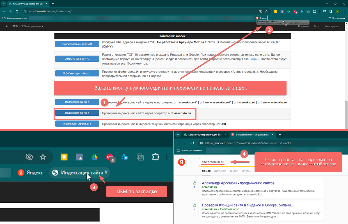Expand the Все SEO-инструменты dropdown
The image size is (348, 224).
point(28,26)
